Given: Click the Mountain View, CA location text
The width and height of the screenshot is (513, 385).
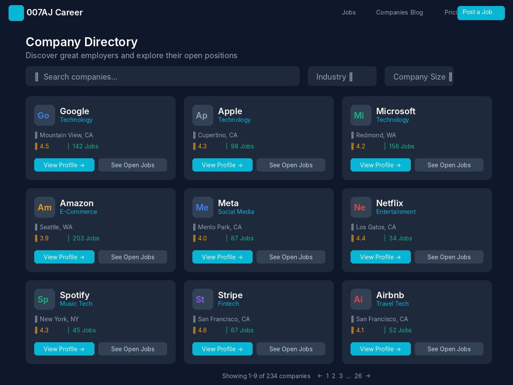Looking at the screenshot, I should pos(66,135).
